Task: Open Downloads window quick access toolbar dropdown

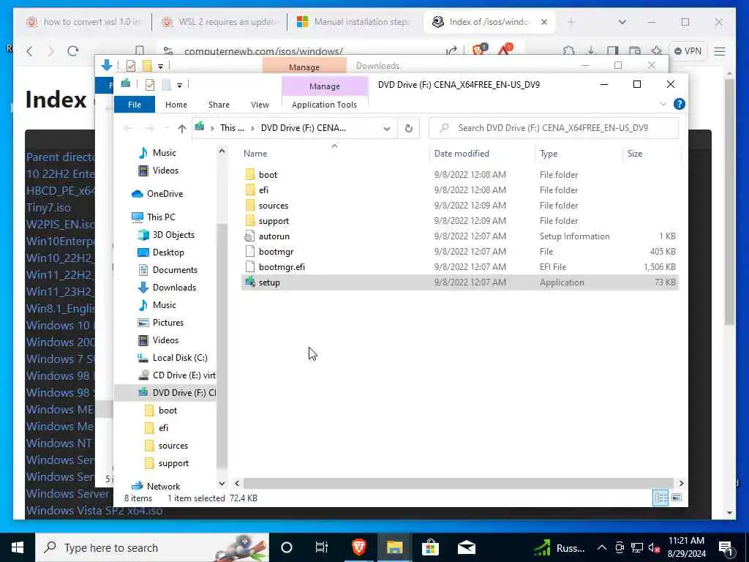Action: (x=160, y=66)
